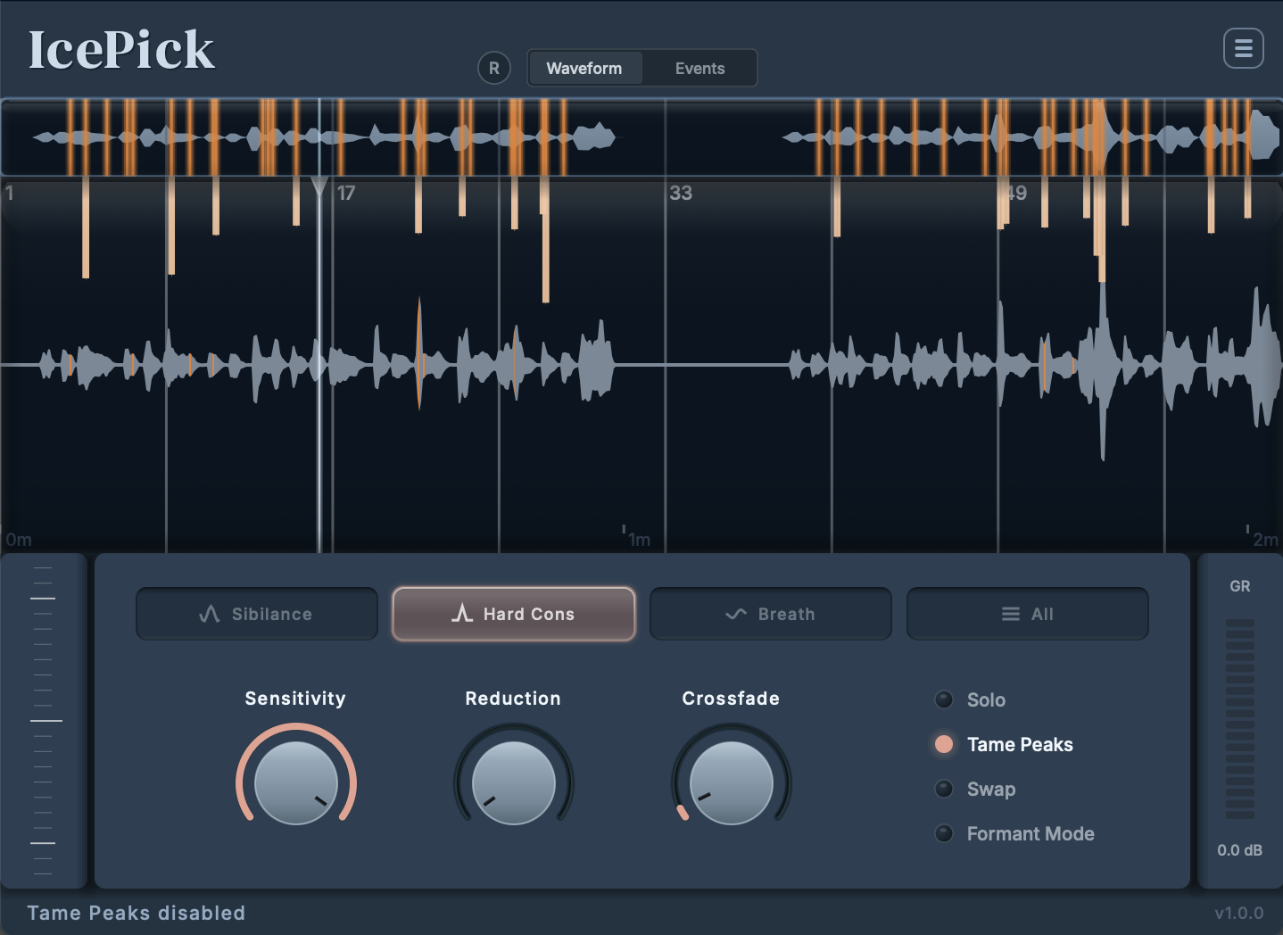
Task: Click bar marker 33 in timeline
Action: tap(681, 193)
